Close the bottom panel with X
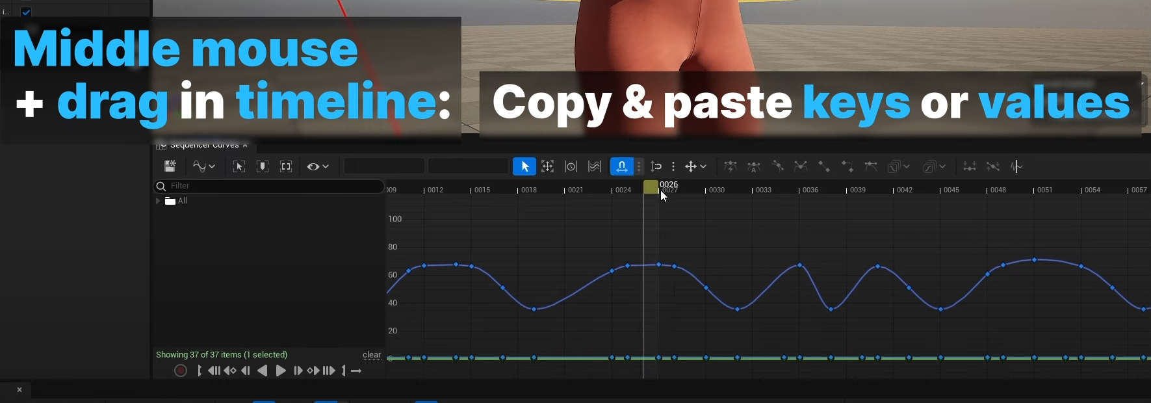1151x403 pixels. coord(19,390)
